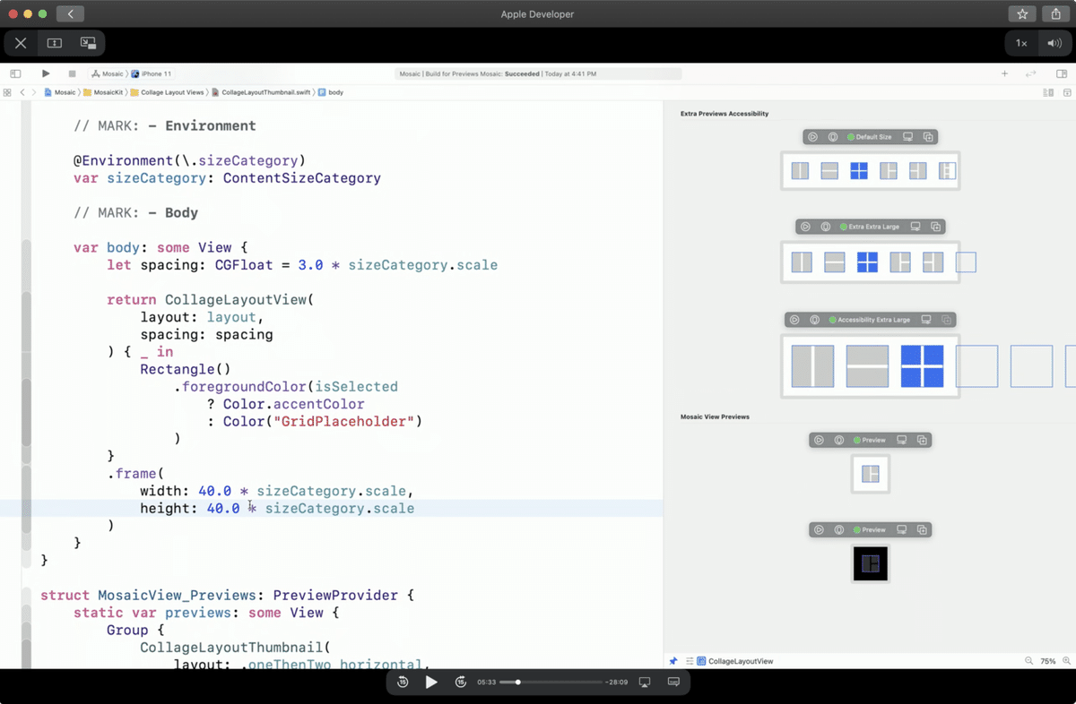Screen dimensions: 1076x704
Task: Play the video
Action: click(431, 682)
